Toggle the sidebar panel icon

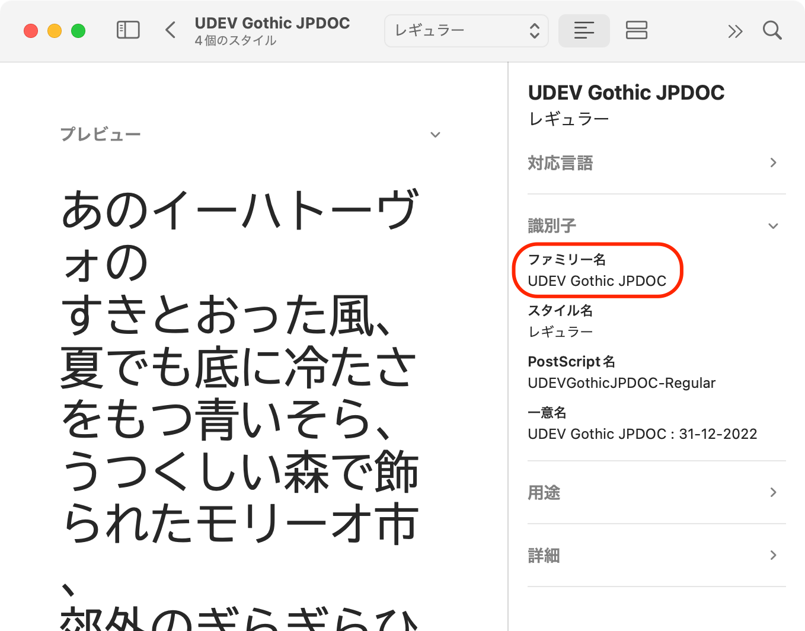click(x=128, y=30)
